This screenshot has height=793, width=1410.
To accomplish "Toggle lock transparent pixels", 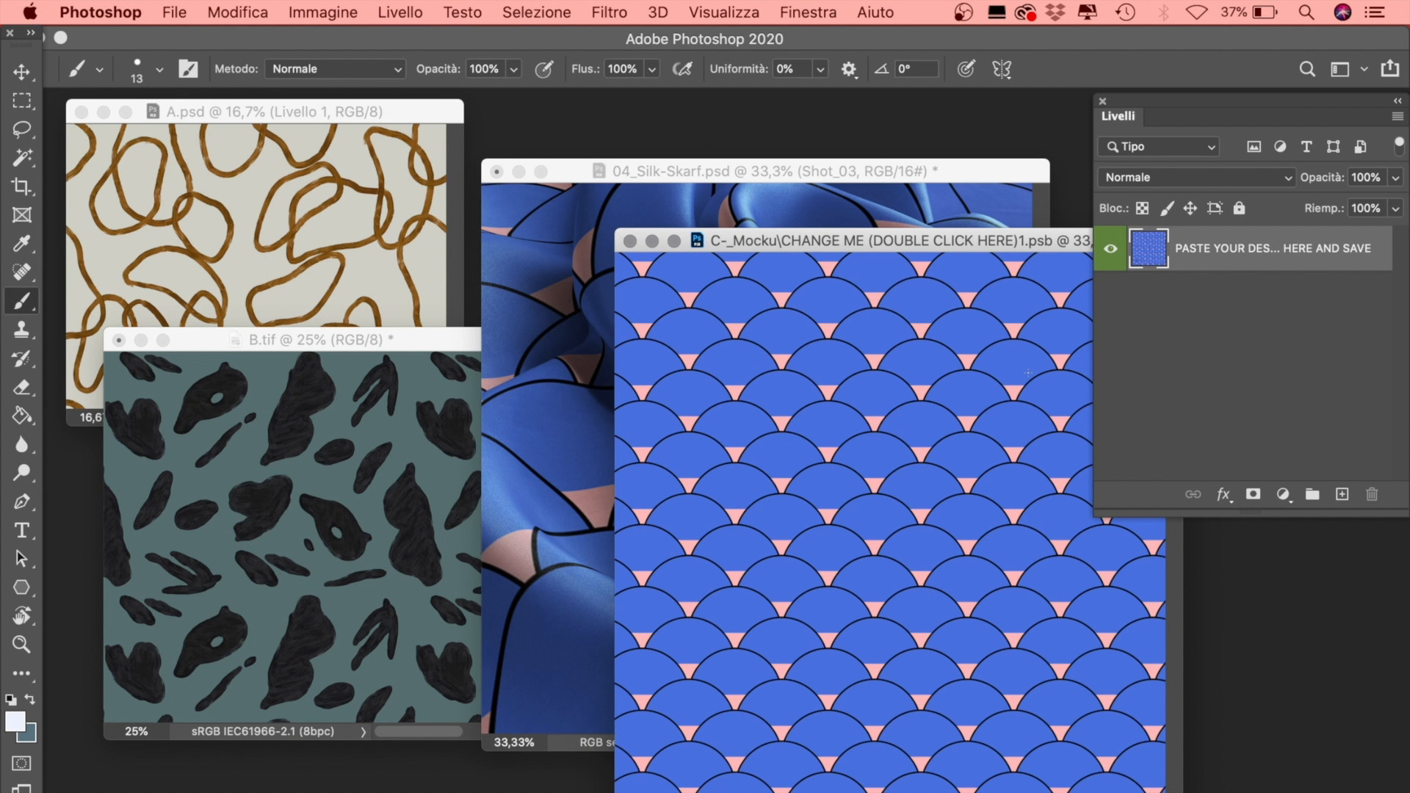I will 1142,209.
